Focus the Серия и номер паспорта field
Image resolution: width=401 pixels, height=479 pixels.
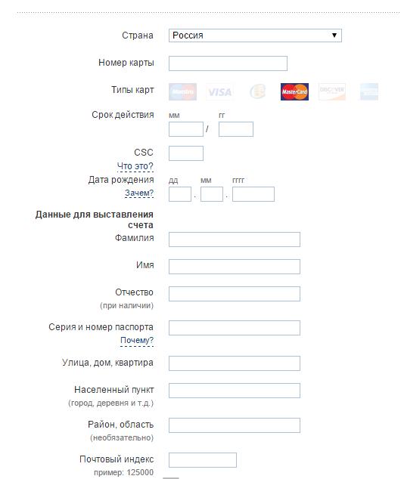tap(235, 328)
